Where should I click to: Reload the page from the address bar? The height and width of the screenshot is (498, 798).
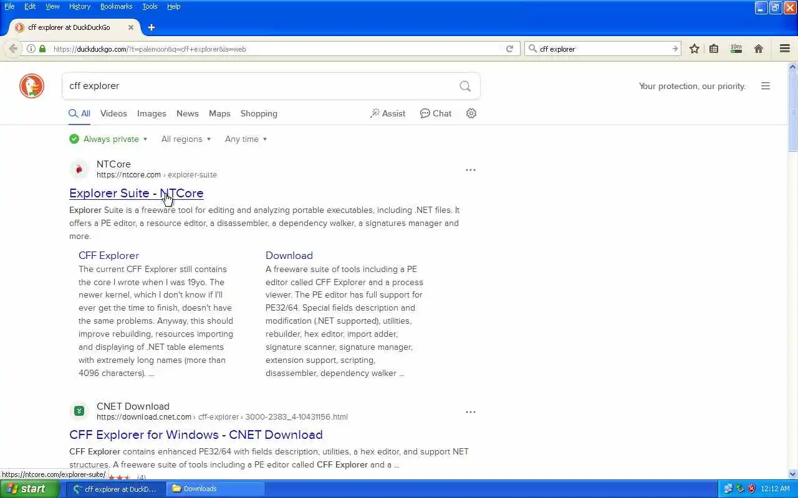[509, 49]
